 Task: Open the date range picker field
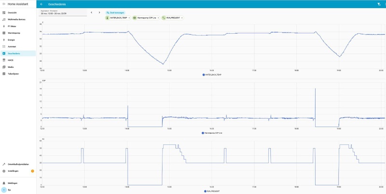[x=63, y=13]
